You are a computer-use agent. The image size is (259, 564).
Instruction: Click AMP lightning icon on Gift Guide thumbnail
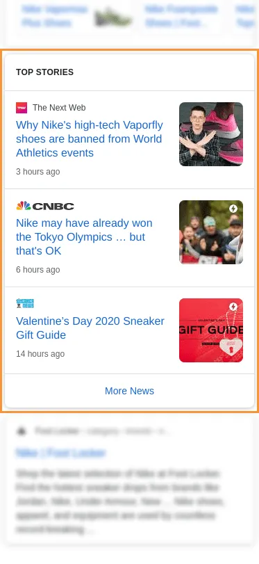pos(233,307)
